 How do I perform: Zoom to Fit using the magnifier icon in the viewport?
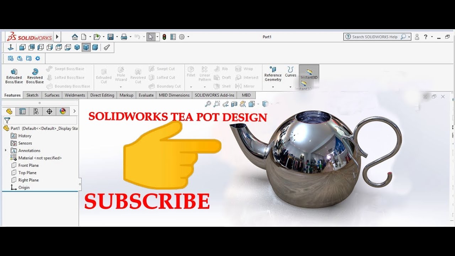click(x=208, y=104)
